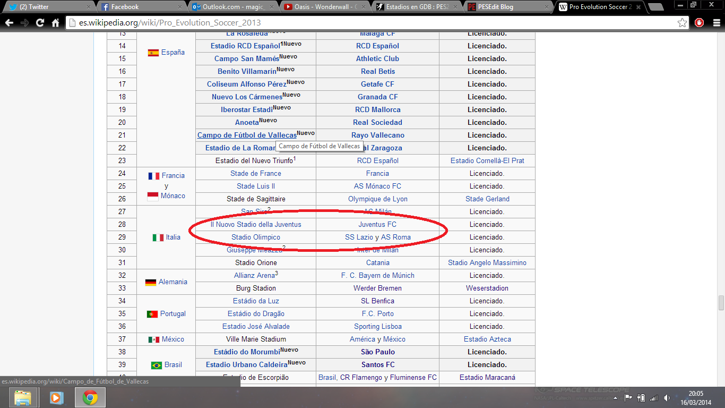Viewport: 725px width, 408px height.
Task: Open the Campo de Fútbol de Vallecas link
Action: tap(247, 135)
